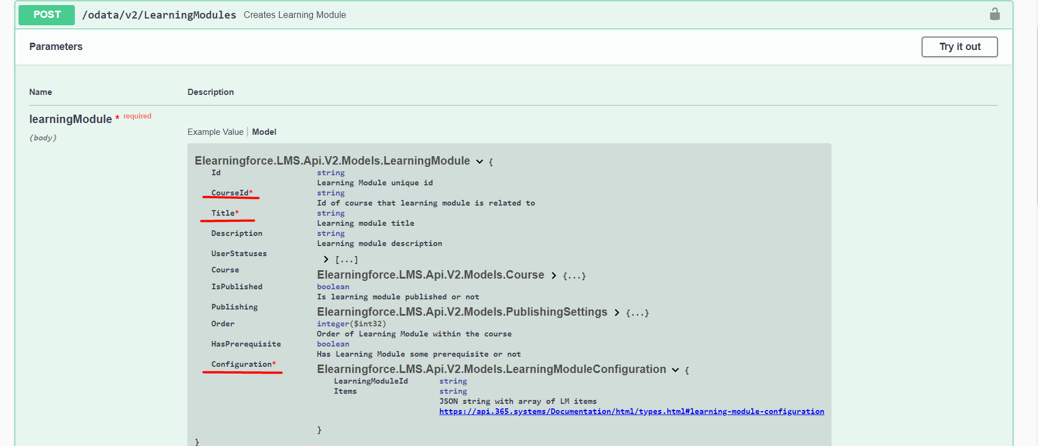This screenshot has height=446, width=1038.
Task: Click the collapsed PublishingSettings {...} braces
Action: [x=637, y=313]
